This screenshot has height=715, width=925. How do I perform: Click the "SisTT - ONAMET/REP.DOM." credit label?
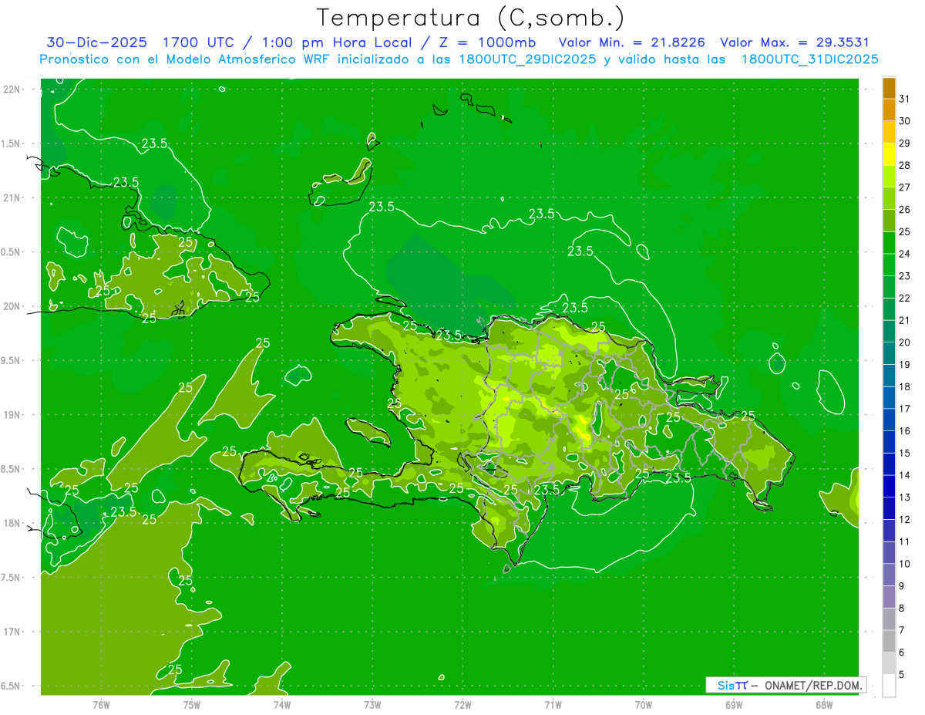pos(786,685)
